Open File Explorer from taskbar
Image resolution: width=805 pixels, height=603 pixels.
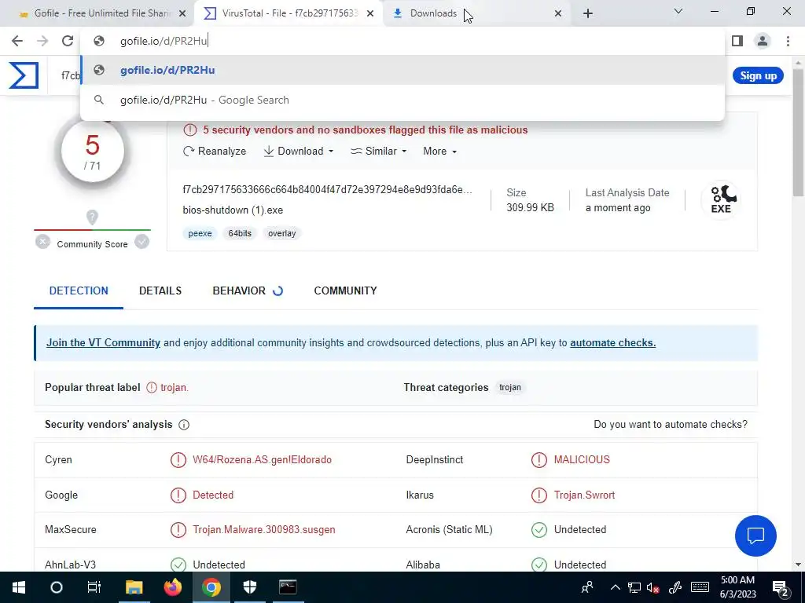(134, 587)
